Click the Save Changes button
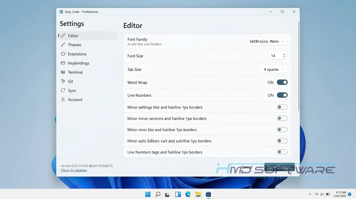356x199 pixels. [279, 167]
